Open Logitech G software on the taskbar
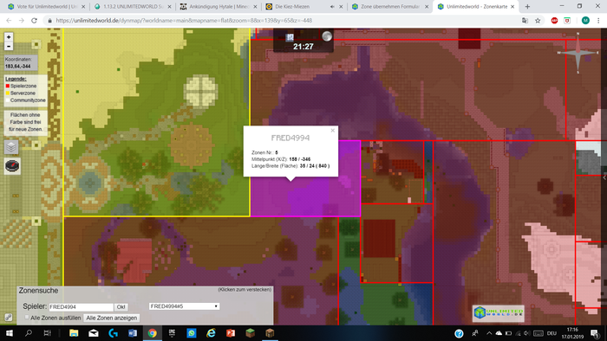The width and height of the screenshot is (607, 341). point(113,333)
